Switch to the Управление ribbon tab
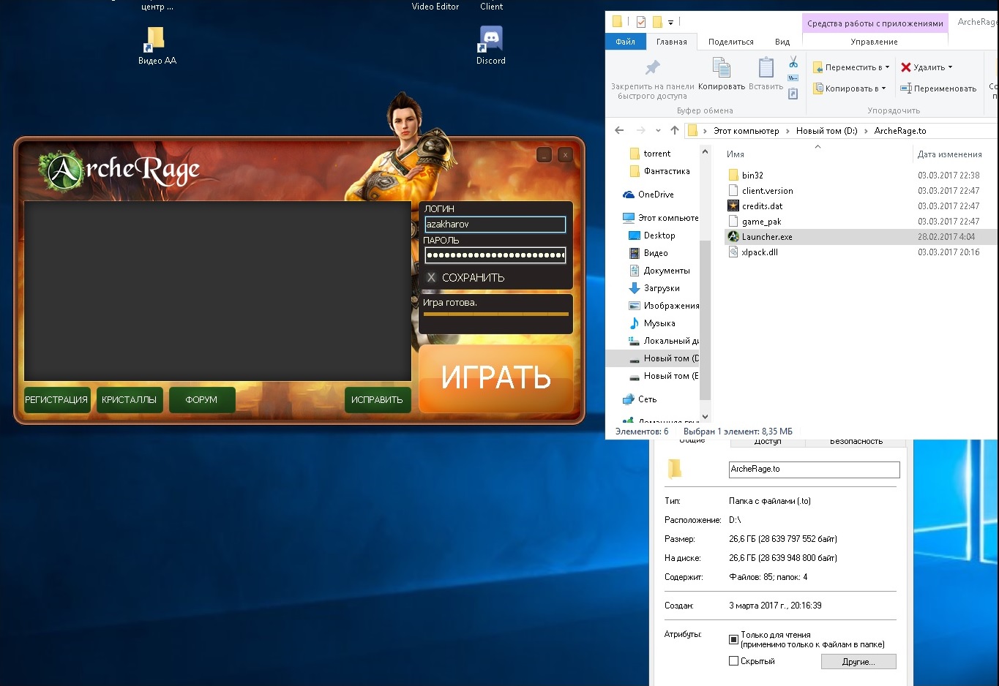Screen dimensions: 999x686 tap(875, 42)
